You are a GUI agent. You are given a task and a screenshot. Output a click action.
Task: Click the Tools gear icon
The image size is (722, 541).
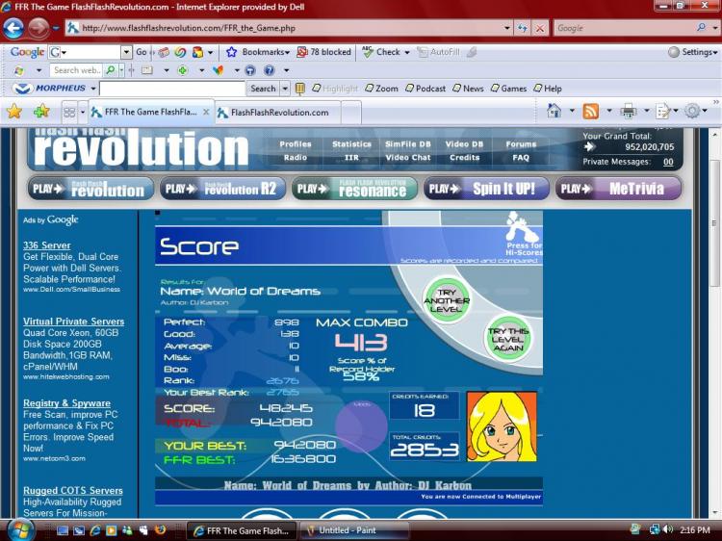691,111
